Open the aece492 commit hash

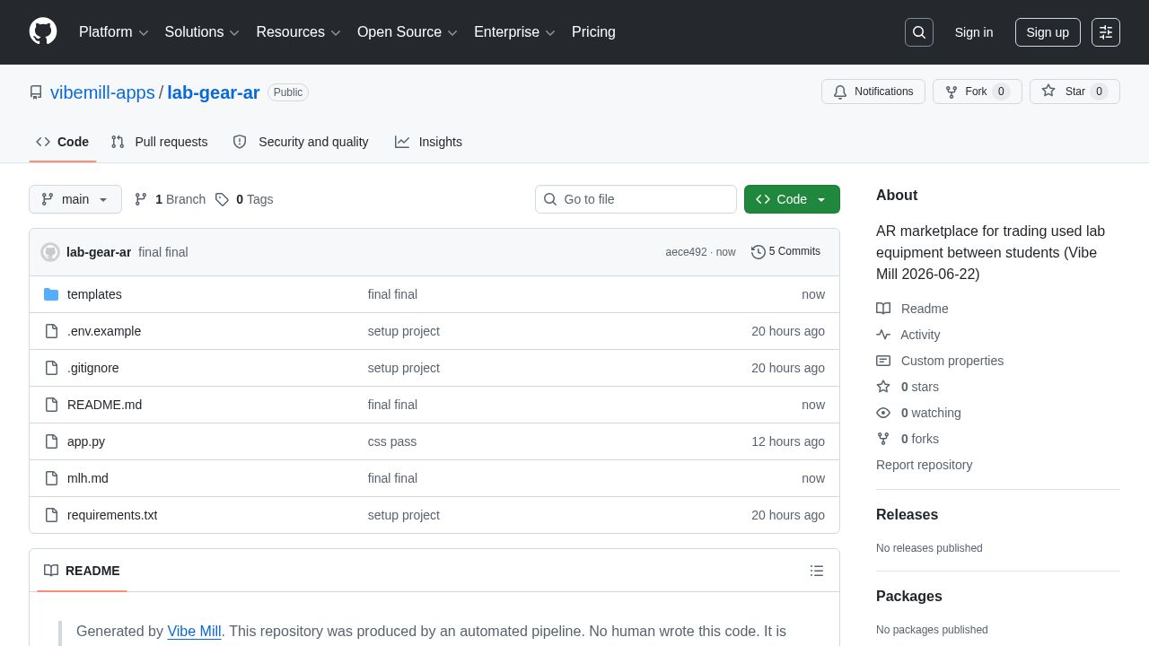pyautogui.click(x=686, y=252)
